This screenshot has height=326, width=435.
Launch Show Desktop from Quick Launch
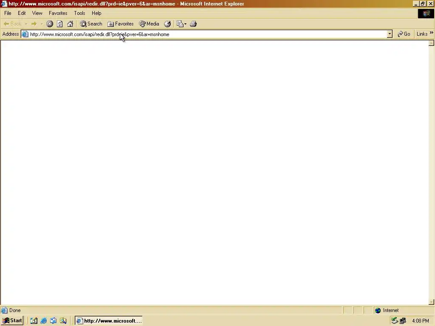[x=34, y=321]
